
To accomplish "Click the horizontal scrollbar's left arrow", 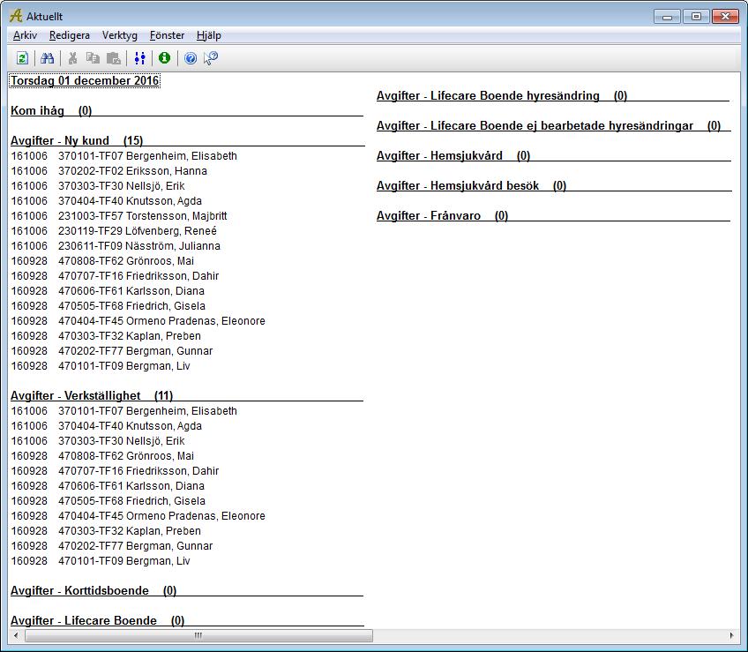I will (x=16, y=636).
